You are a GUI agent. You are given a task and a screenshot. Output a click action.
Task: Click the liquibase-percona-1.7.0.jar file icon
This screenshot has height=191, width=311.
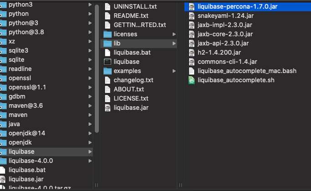192,6
